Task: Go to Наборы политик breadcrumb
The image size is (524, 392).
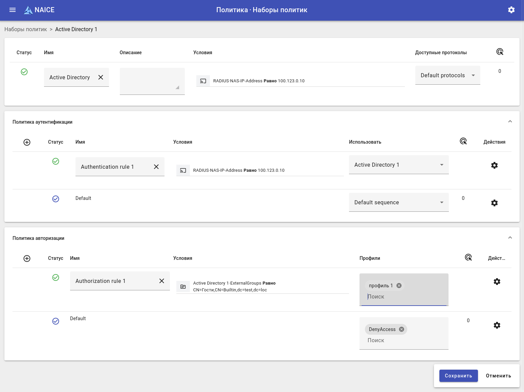Action: pos(26,29)
